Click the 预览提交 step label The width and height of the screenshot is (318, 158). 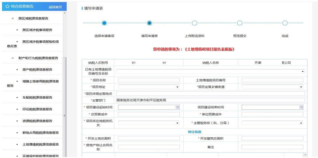point(240,36)
